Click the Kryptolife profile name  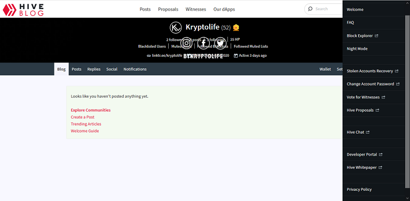click(202, 27)
